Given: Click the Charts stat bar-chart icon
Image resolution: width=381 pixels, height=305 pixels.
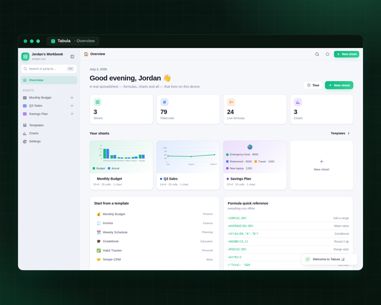Looking at the screenshot, I should [298, 102].
